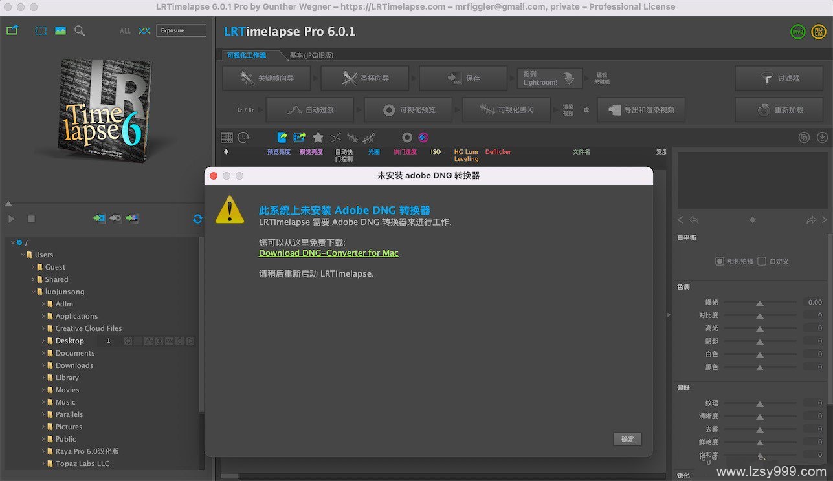Open the Exposure dropdown
The image size is (833, 481).
click(181, 30)
